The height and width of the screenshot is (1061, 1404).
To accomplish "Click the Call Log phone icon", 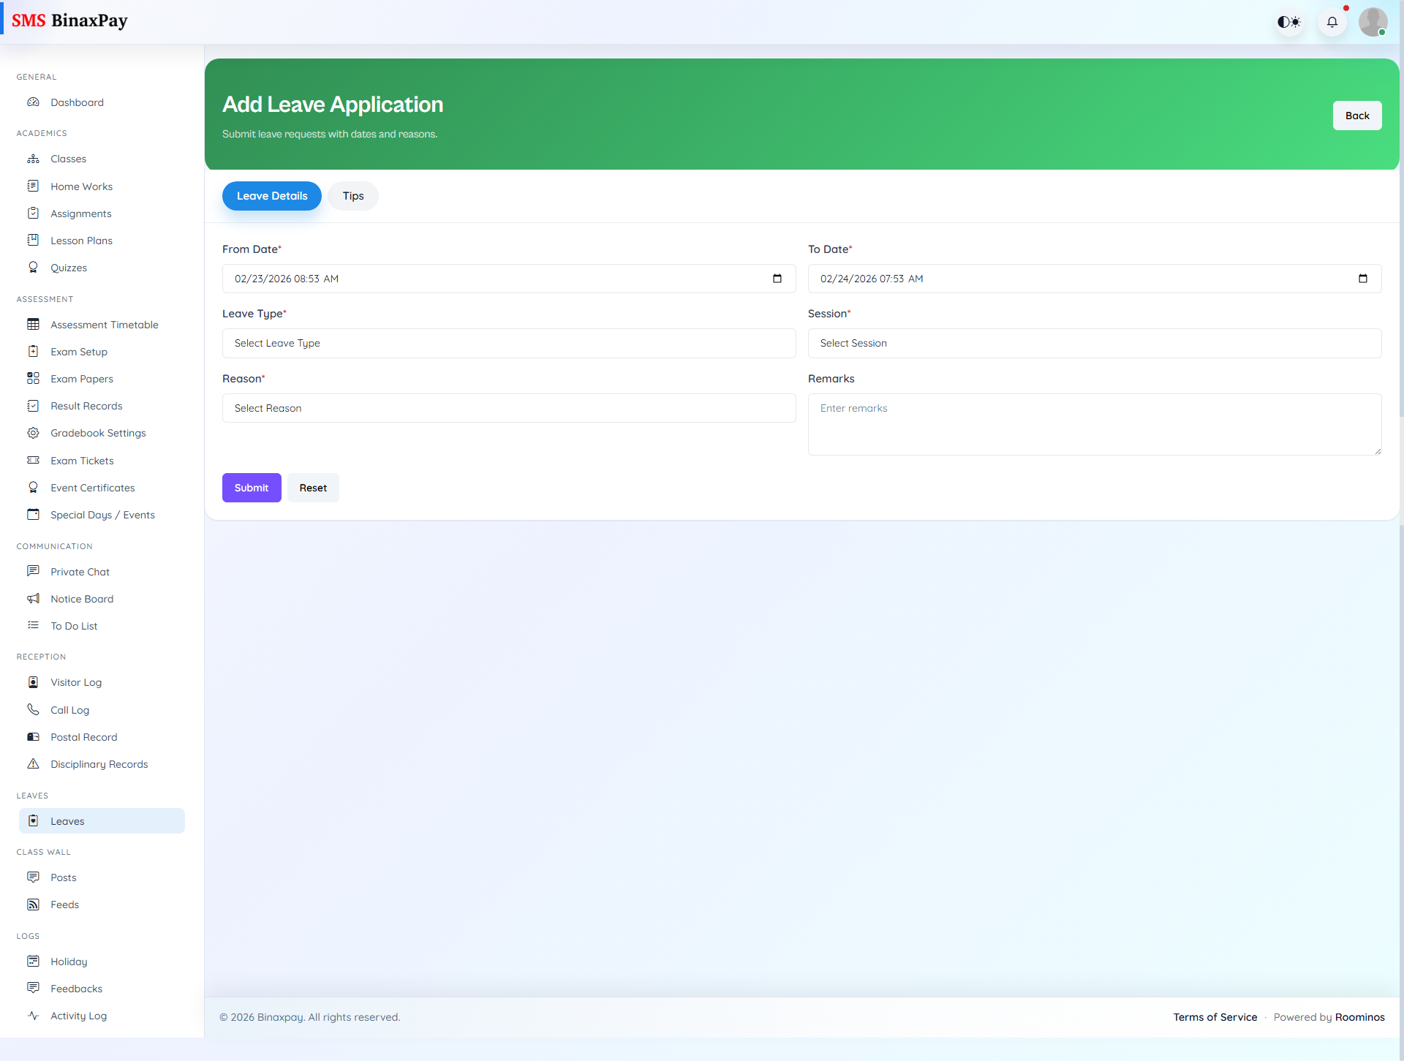I will (34, 710).
